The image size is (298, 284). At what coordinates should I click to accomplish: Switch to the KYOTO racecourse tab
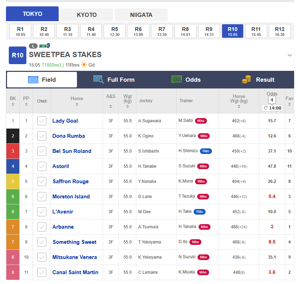coord(87,15)
